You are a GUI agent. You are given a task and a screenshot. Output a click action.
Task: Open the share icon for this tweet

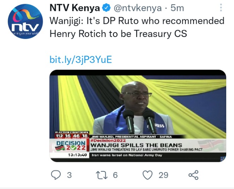pos(194,175)
